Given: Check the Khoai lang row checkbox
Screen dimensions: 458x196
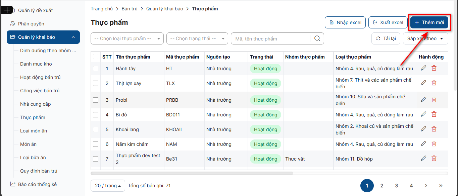Looking at the screenshot, I should click(x=96, y=129).
